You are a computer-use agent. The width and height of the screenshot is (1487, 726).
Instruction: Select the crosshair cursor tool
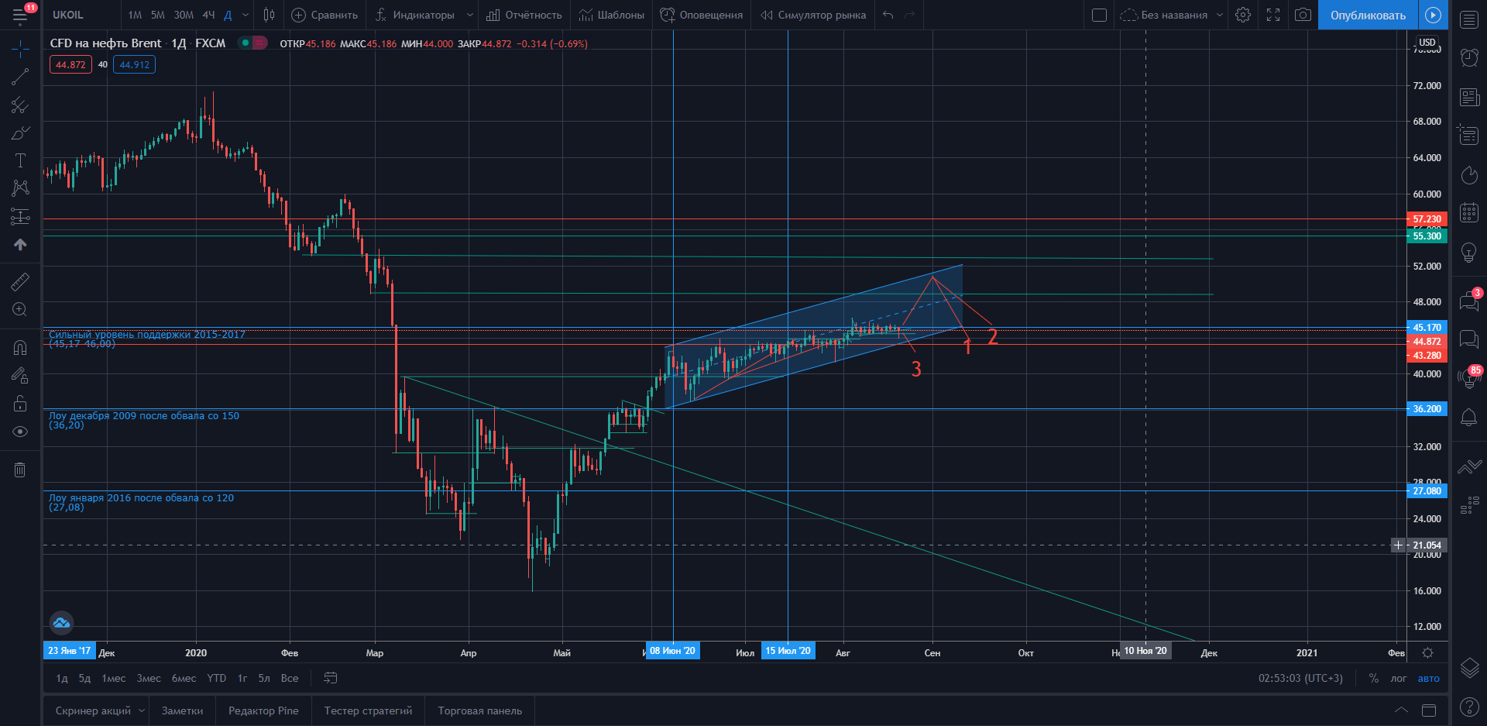coord(20,50)
